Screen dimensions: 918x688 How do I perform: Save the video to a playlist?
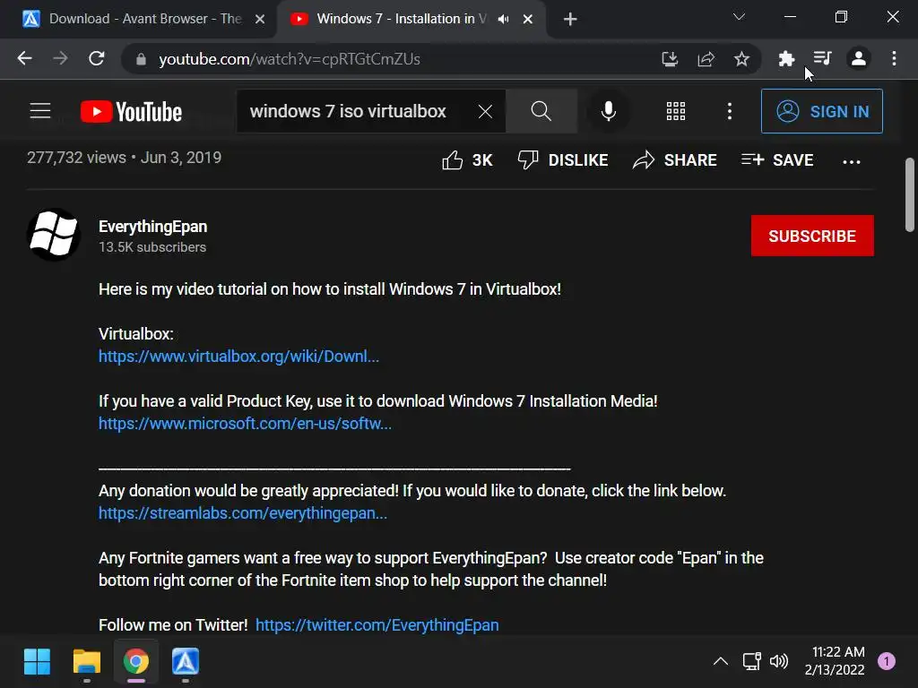(x=777, y=160)
